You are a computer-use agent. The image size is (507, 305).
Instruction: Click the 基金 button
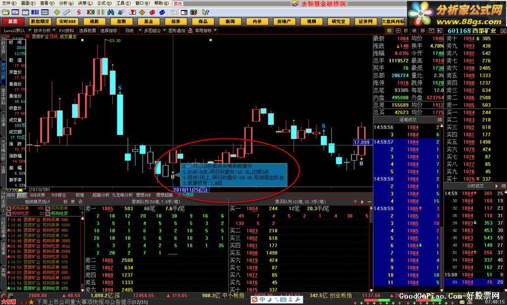tap(149, 22)
